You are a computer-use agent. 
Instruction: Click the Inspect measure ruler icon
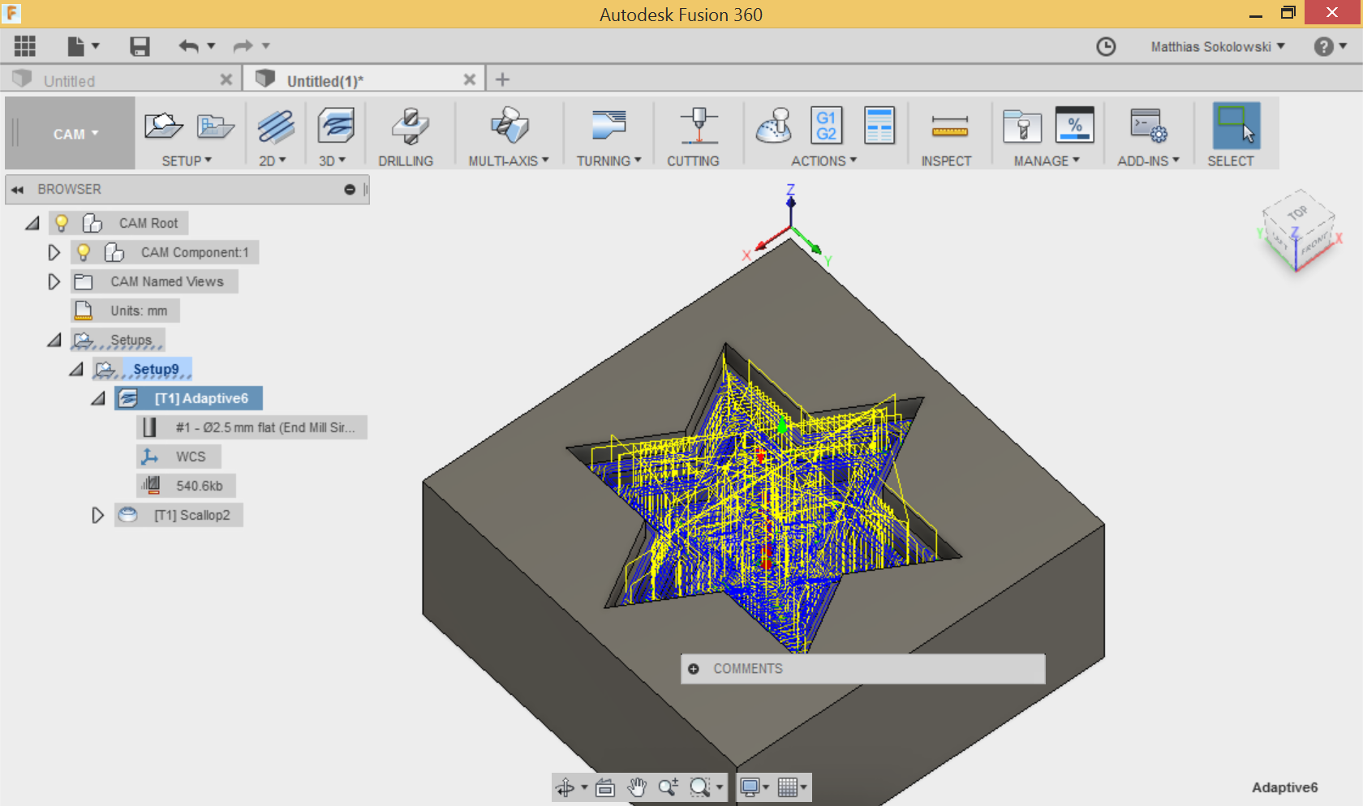(x=949, y=126)
